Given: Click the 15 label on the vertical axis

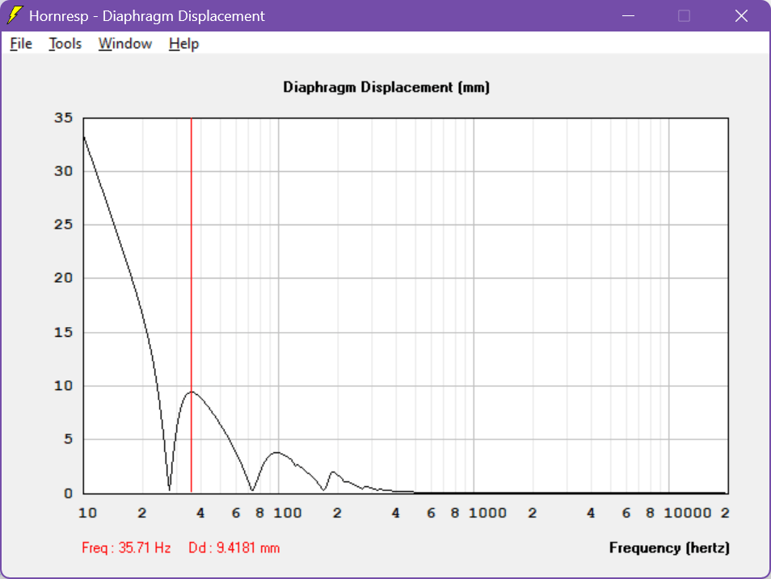Looking at the screenshot, I should [x=63, y=332].
